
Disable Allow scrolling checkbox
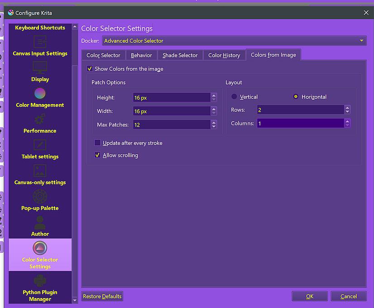pyautogui.click(x=97, y=155)
